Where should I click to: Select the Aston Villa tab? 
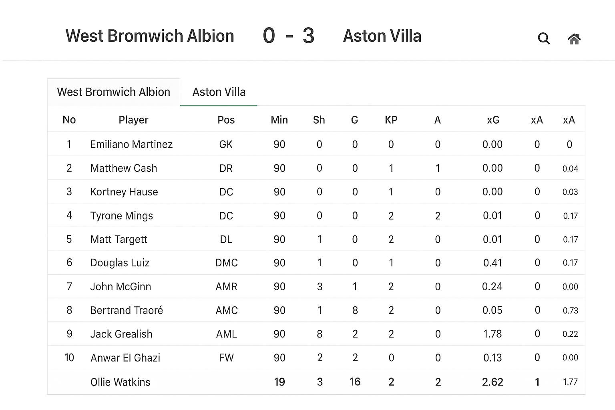219,92
